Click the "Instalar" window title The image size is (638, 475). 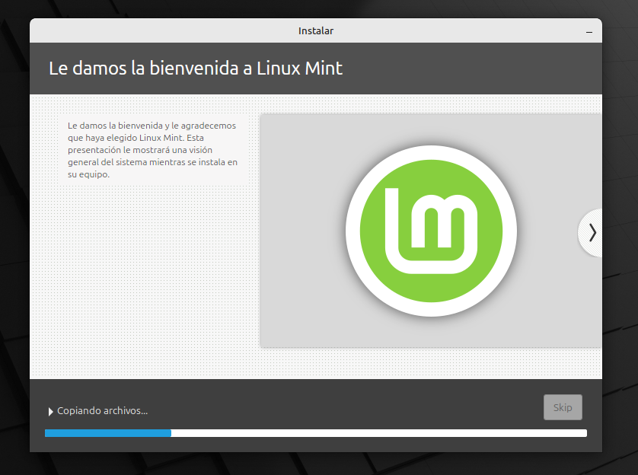click(315, 31)
